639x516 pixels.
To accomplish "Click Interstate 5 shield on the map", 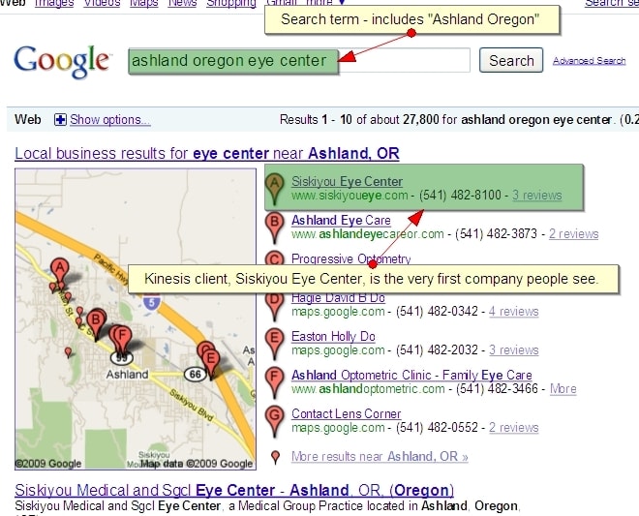I will coord(152,303).
